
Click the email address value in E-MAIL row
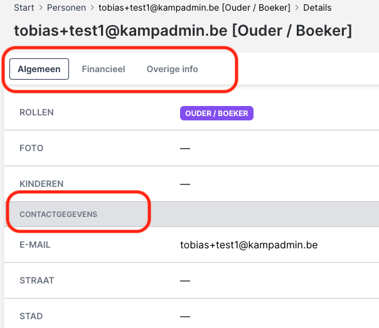click(248, 245)
